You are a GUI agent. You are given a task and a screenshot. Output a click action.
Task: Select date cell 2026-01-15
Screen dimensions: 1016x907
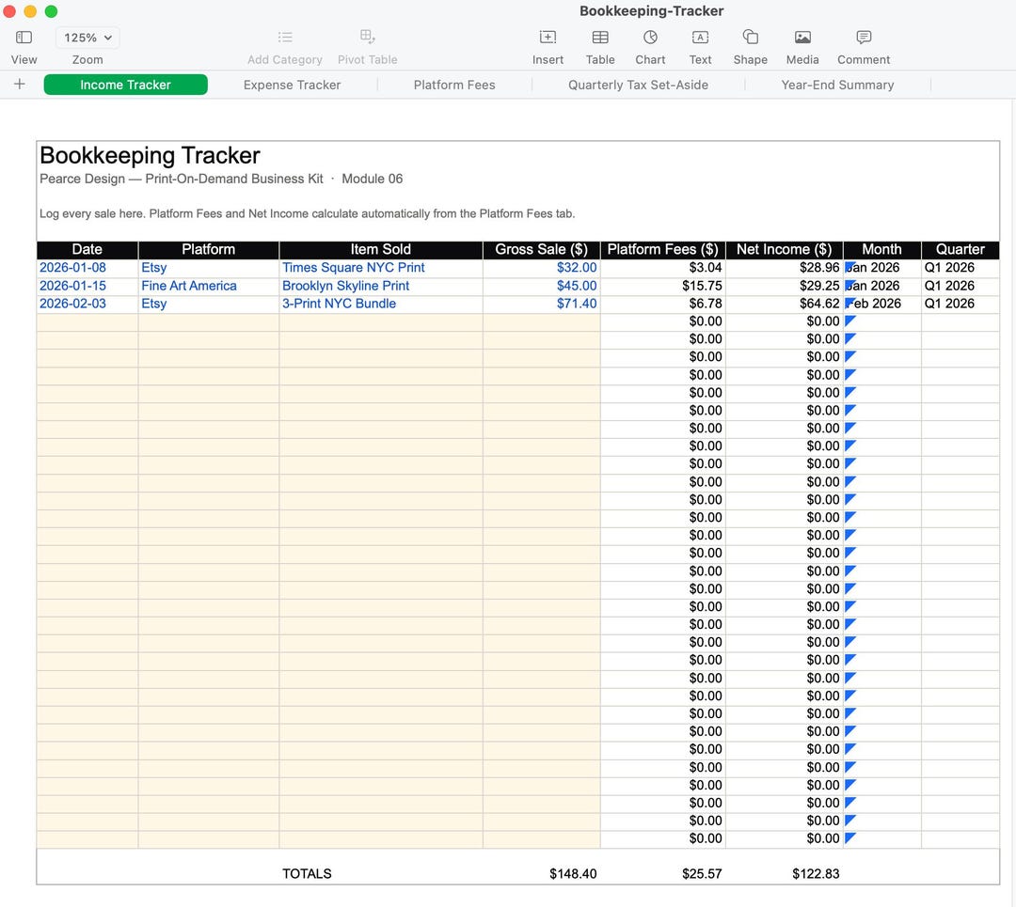(x=87, y=286)
